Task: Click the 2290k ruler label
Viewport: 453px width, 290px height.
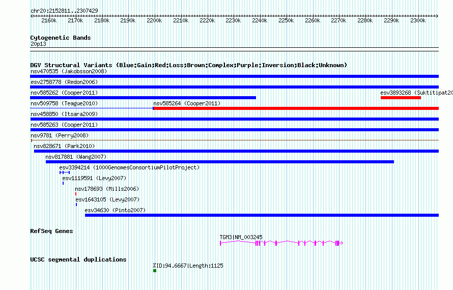Action: pos(392,20)
